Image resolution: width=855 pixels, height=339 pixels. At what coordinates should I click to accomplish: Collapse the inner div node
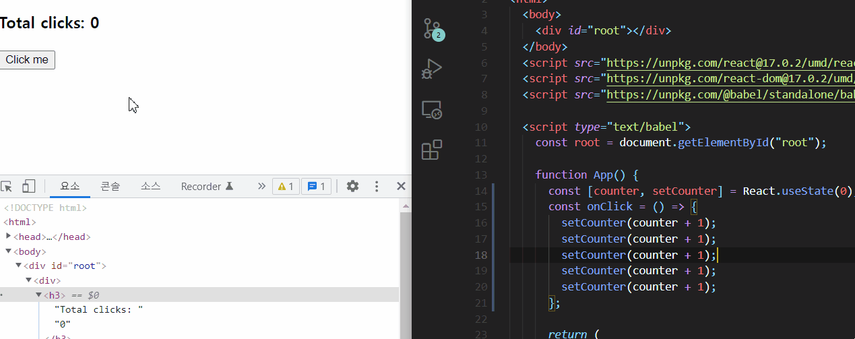(29, 280)
